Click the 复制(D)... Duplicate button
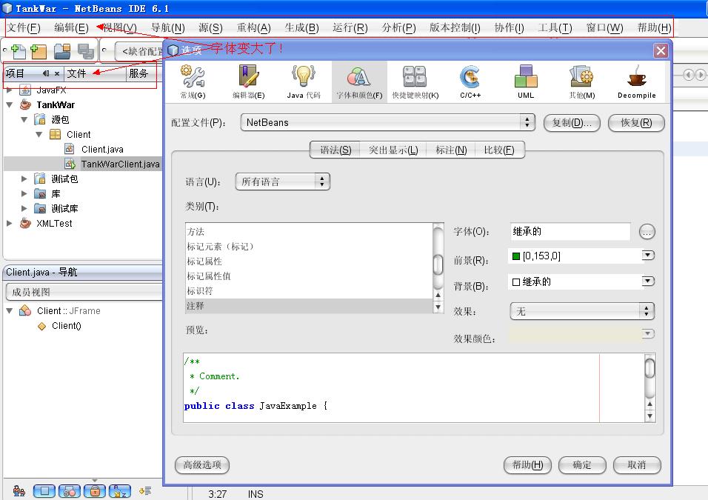The width and height of the screenshot is (708, 500). [572, 123]
